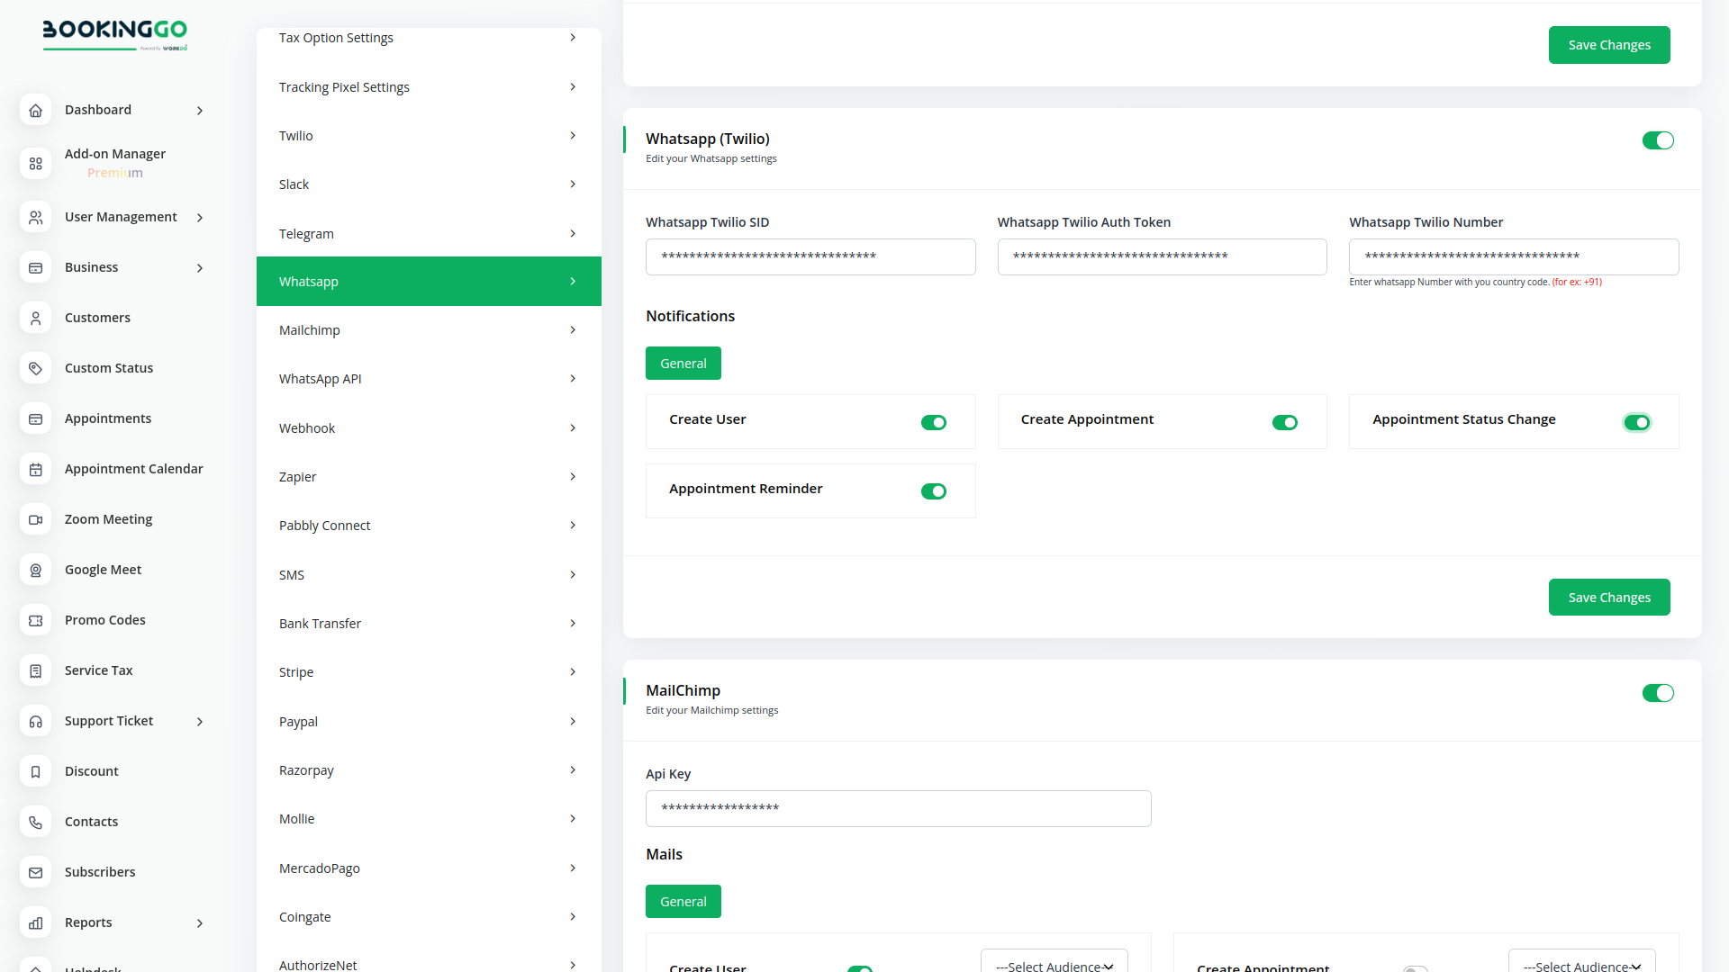Open the Create User Select Audience dropdown

tap(1054, 963)
